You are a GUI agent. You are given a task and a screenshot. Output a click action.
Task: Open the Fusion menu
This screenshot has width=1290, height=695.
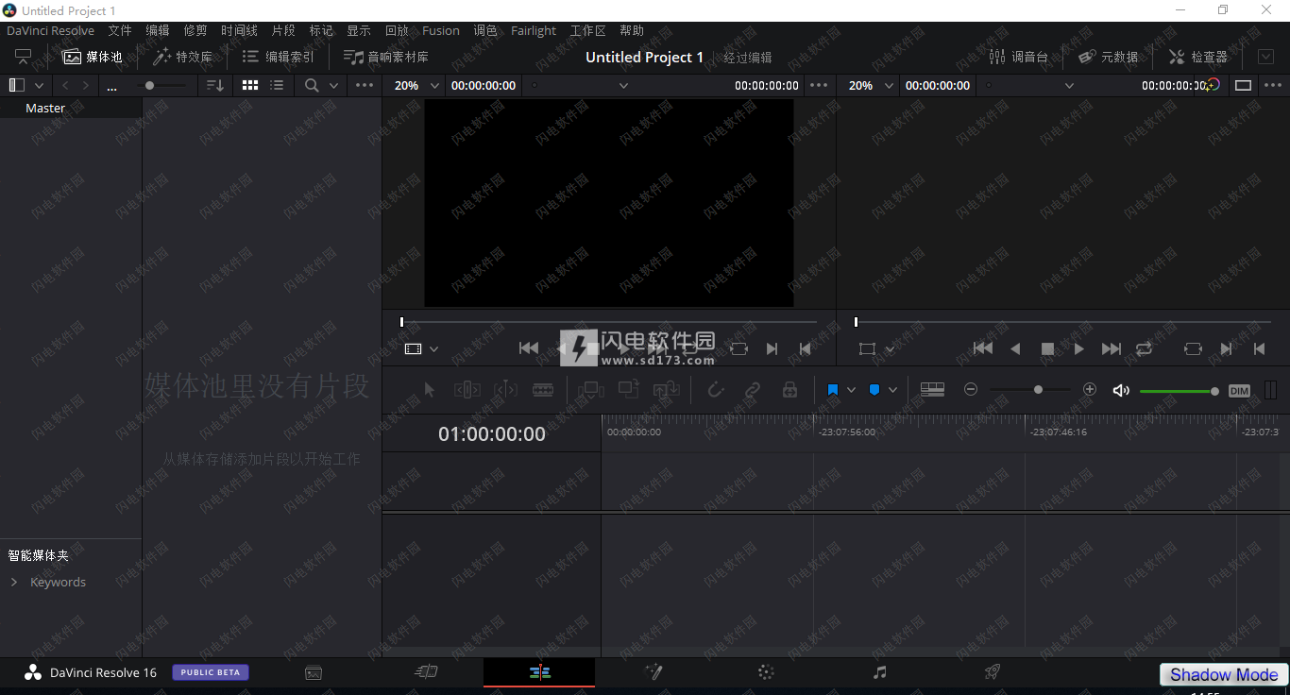(x=441, y=31)
